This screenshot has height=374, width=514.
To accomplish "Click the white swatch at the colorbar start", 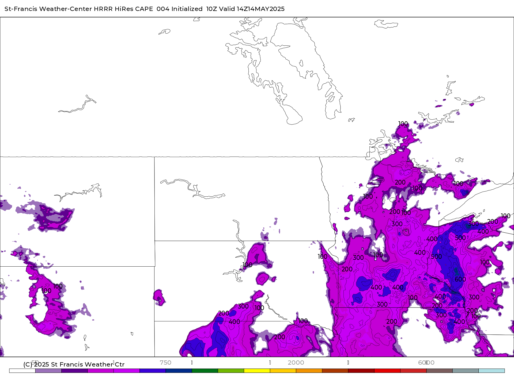I will point(22,371).
